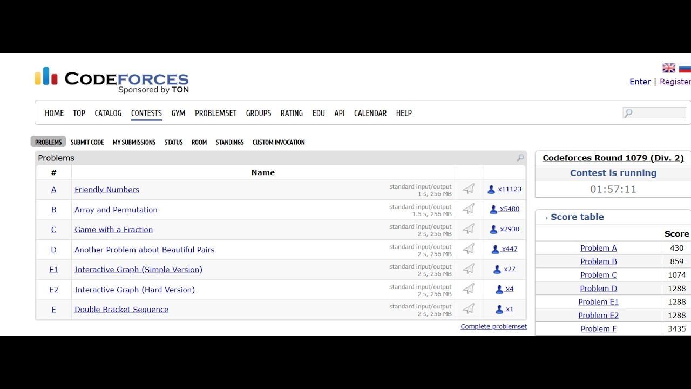Open the Friendly Numbers problem

(107, 190)
